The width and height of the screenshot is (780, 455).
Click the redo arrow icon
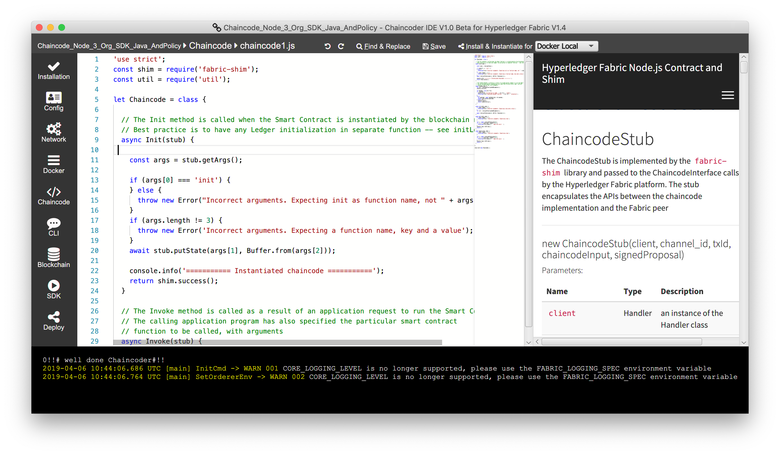(x=341, y=46)
